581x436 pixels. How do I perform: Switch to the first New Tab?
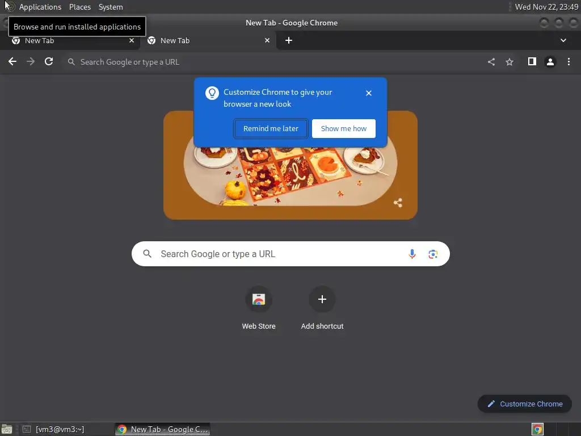[70, 40]
